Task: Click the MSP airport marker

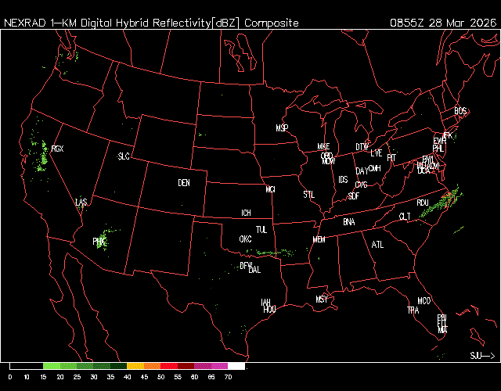Action: click(x=282, y=127)
